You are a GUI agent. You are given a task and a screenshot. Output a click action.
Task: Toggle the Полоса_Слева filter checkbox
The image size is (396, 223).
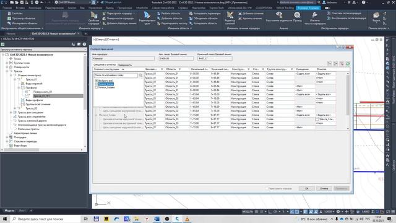[x=97, y=84]
